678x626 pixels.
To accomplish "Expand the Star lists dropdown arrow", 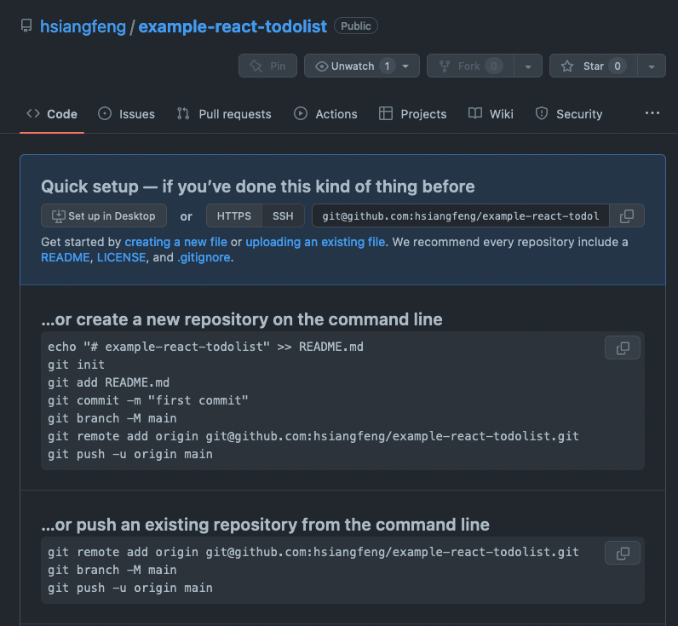I will (x=652, y=66).
